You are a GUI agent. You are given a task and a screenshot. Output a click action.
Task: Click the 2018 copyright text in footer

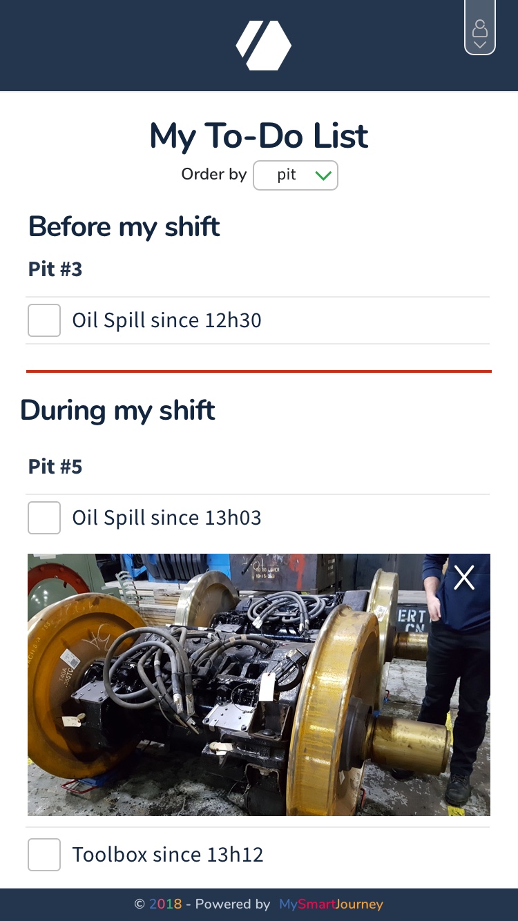click(x=165, y=904)
